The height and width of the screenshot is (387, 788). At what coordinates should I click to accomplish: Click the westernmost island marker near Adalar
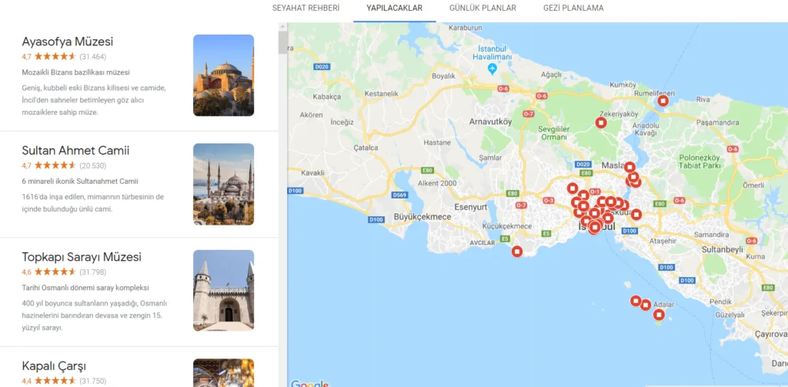point(636,301)
